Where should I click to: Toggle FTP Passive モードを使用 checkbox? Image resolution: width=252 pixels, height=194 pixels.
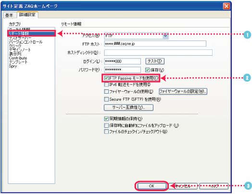tap(106, 78)
